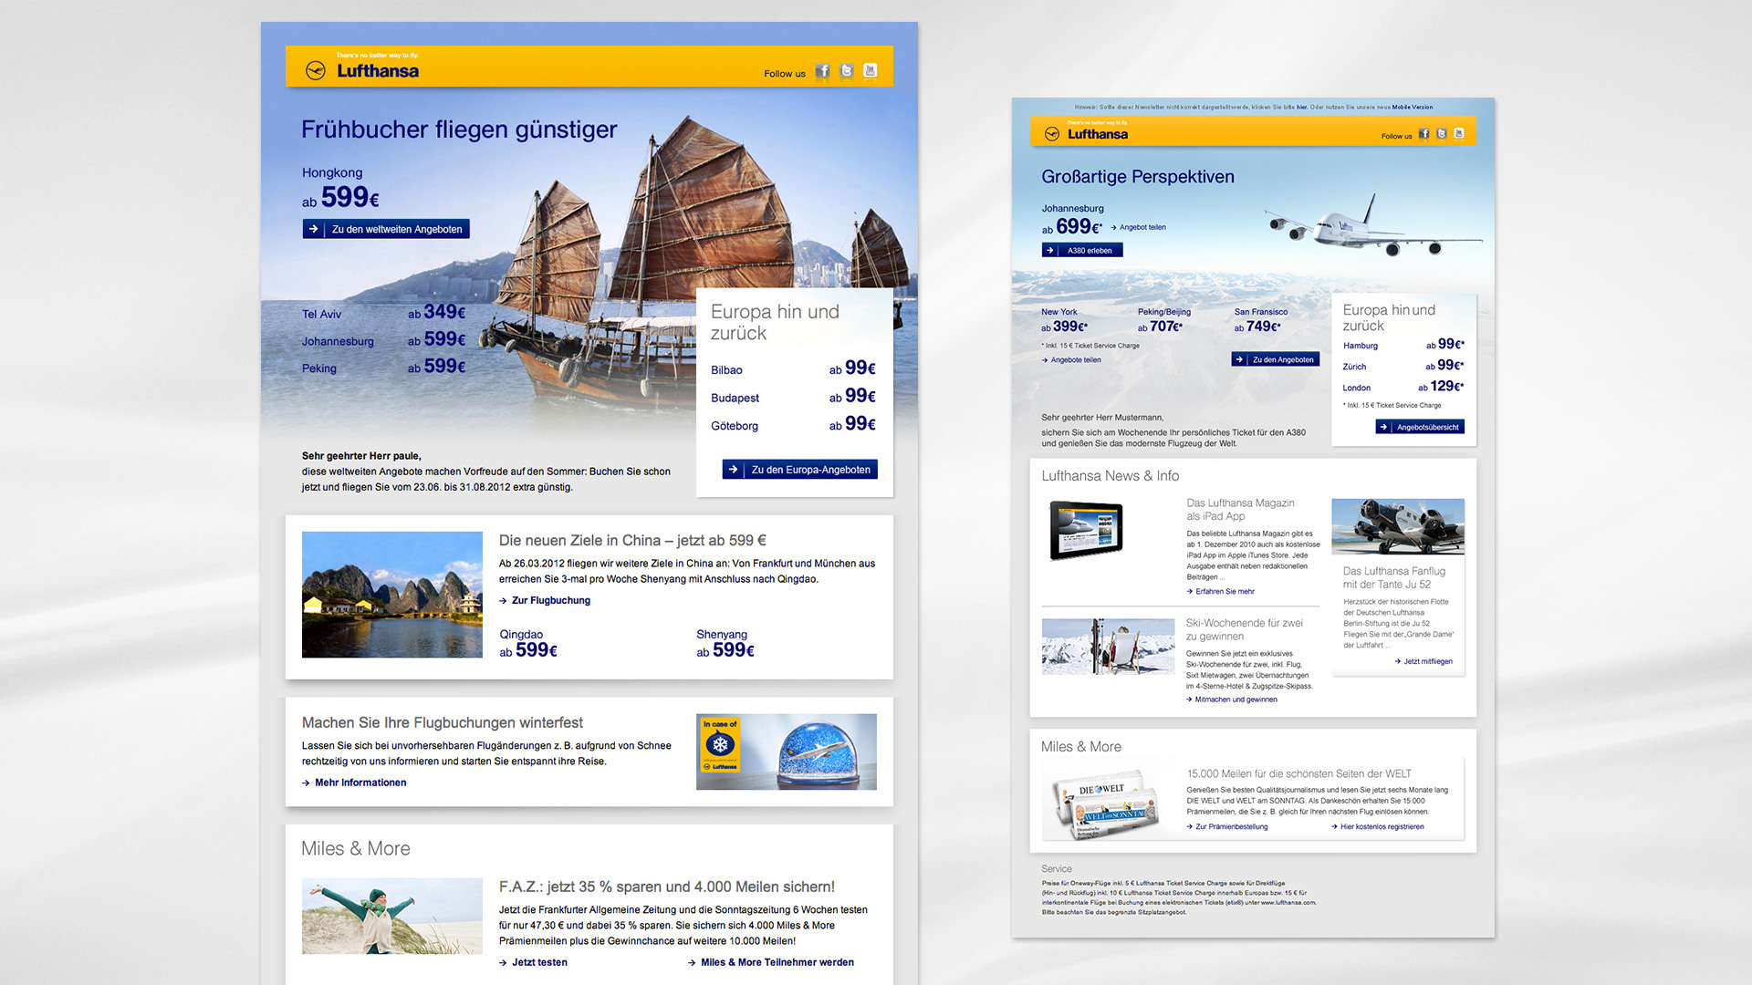Click 'Qingdao' destination label

(521, 635)
